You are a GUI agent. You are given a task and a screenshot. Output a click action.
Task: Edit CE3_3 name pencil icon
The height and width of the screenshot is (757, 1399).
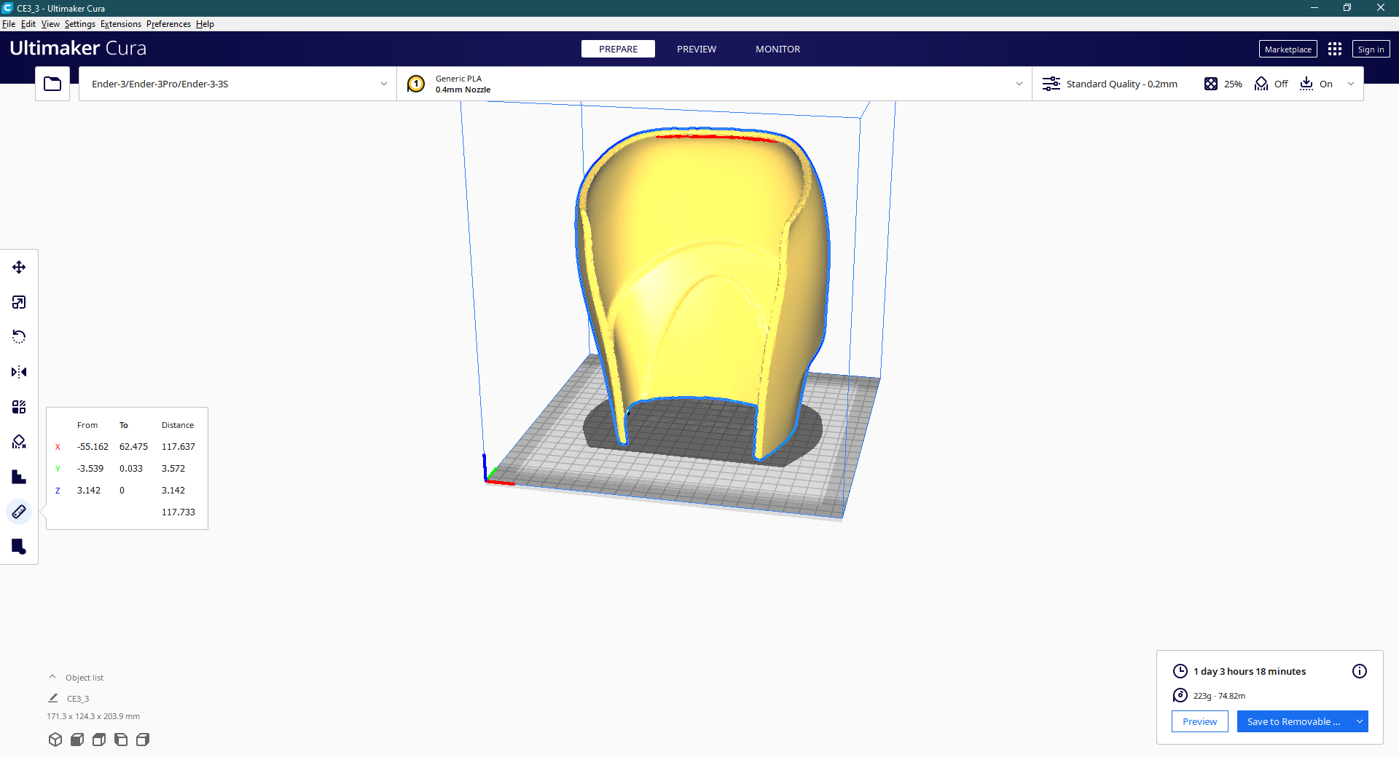coord(53,698)
